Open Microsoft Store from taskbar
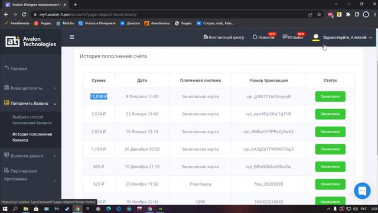This screenshot has height=213, width=378. (36, 209)
